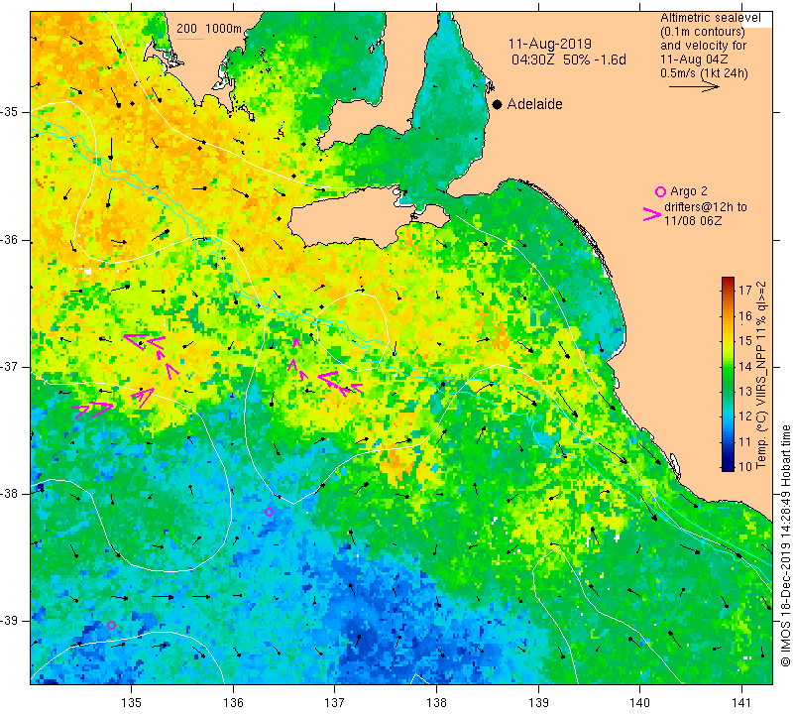
Task: Click the temperature colorbar near 11 degrees
Action: [x=728, y=441]
